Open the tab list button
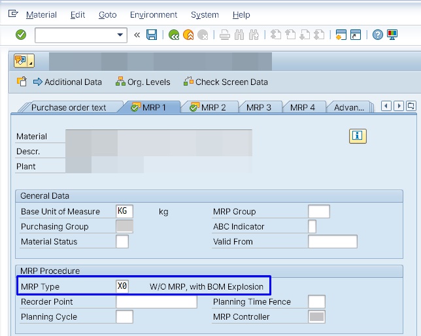This screenshot has height=336, width=421. [411, 106]
